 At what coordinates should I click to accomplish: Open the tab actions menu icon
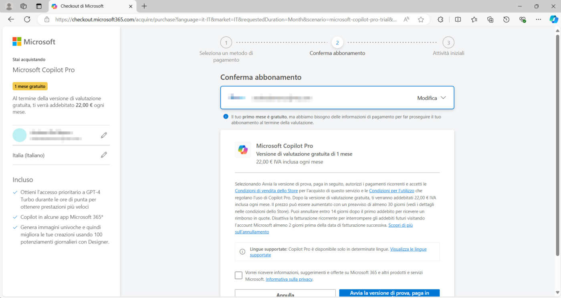(39, 6)
